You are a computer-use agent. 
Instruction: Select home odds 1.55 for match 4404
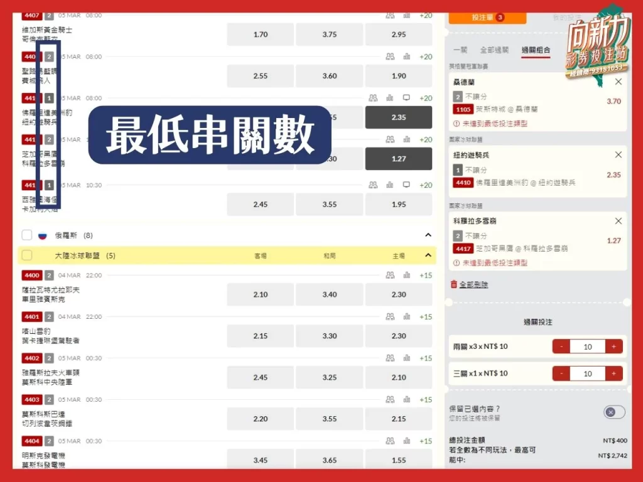(x=399, y=460)
